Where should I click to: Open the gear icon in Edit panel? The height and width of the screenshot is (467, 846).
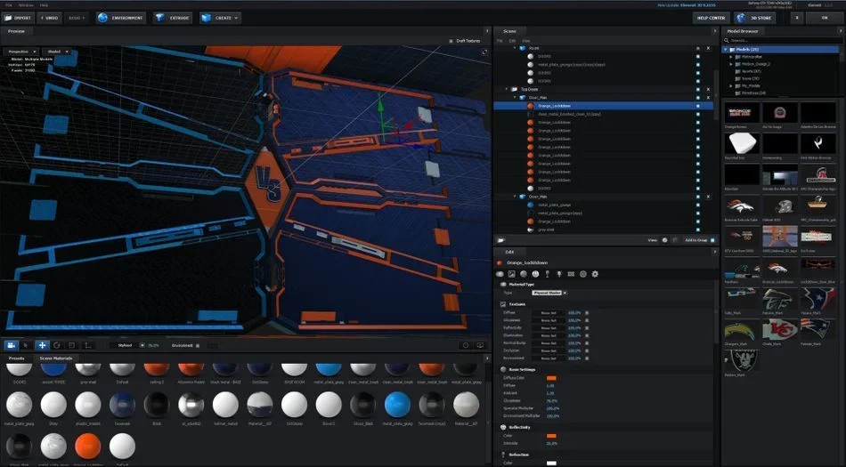(595, 274)
